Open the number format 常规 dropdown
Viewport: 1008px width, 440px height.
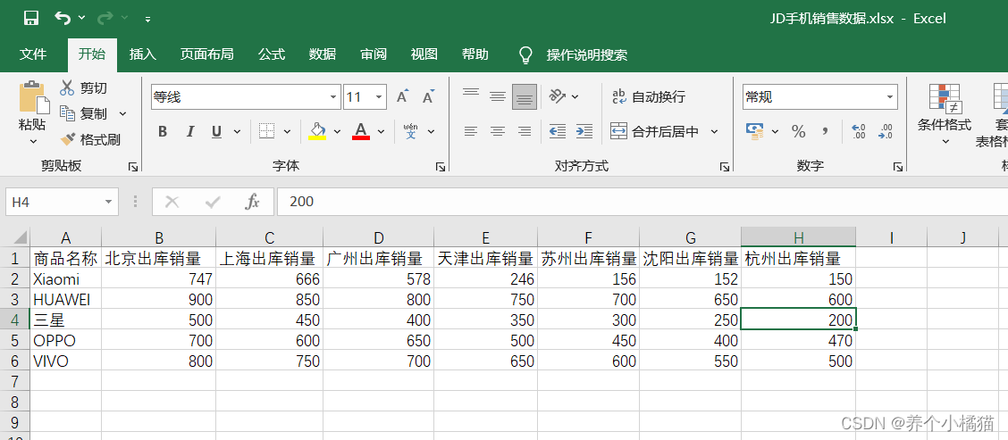click(x=890, y=97)
